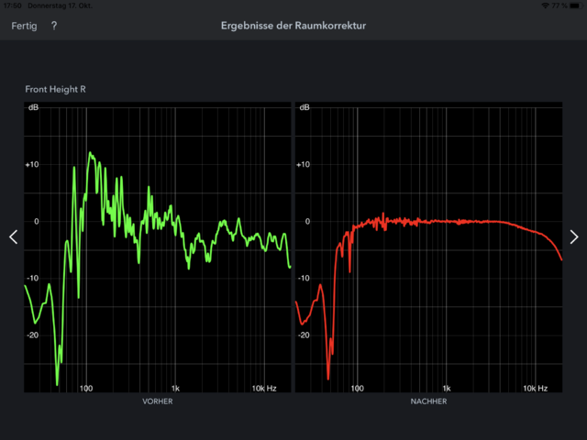This screenshot has height=440, width=587.
Task: Show the next speaker with right arrow
Action: (x=574, y=237)
